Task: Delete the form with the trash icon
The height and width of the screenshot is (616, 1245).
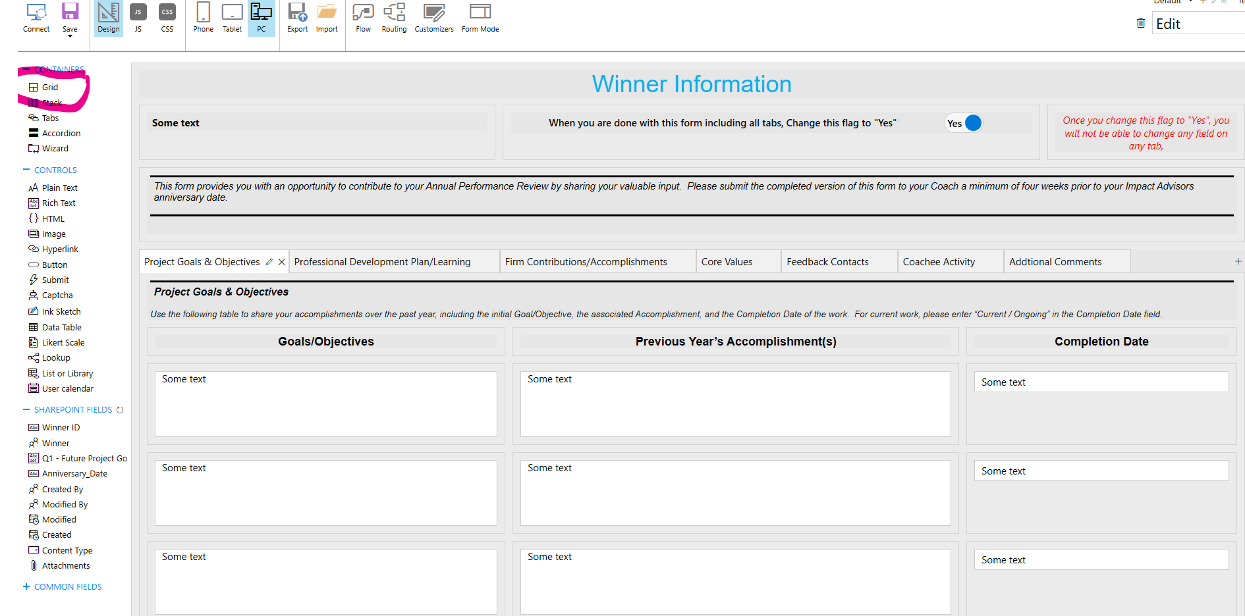Action: click(1141, 23)
